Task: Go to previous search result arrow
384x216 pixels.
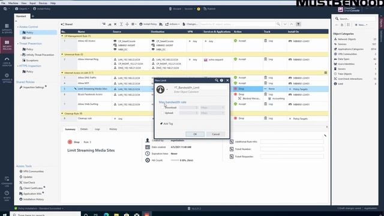Action: [292, 24]
